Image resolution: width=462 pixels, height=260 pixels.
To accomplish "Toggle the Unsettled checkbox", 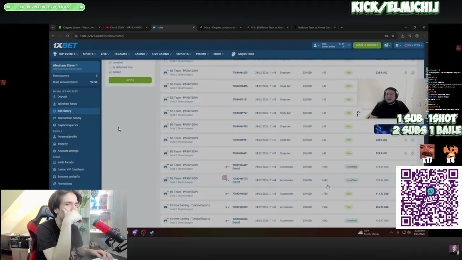I will [x=110, y=62].
